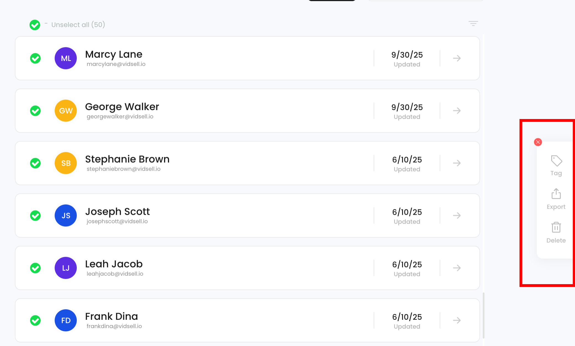The width and height of the screenshot is (575, 346).
Task: Click George Walker's GW avatar
Action: tap(66, 111)
